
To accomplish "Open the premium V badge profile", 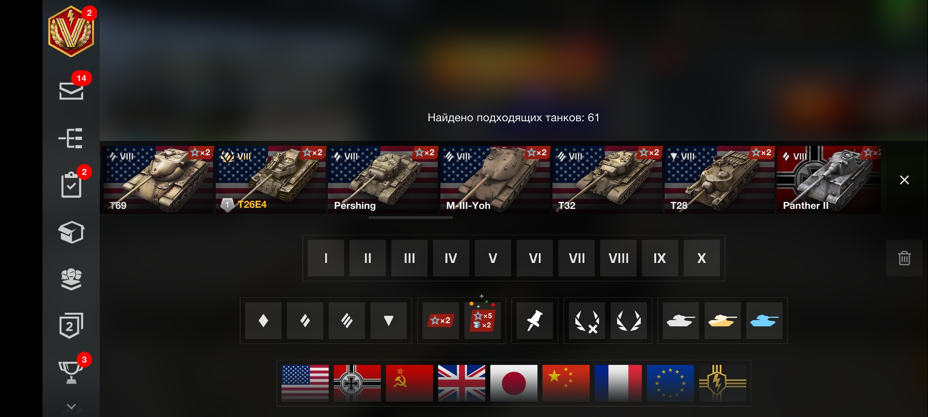I will pos(71,32).
